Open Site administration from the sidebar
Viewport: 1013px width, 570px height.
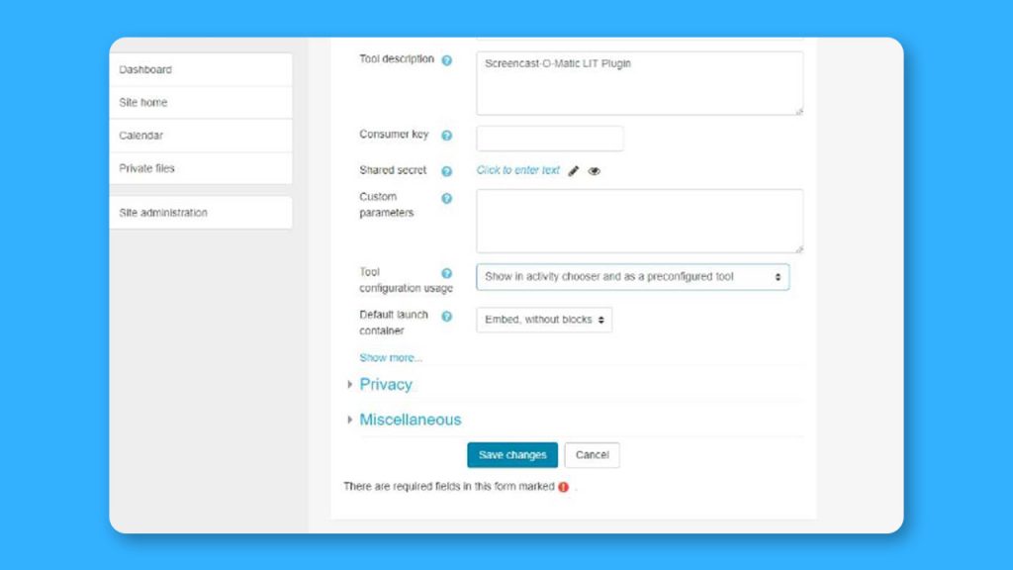click(163, 212)
